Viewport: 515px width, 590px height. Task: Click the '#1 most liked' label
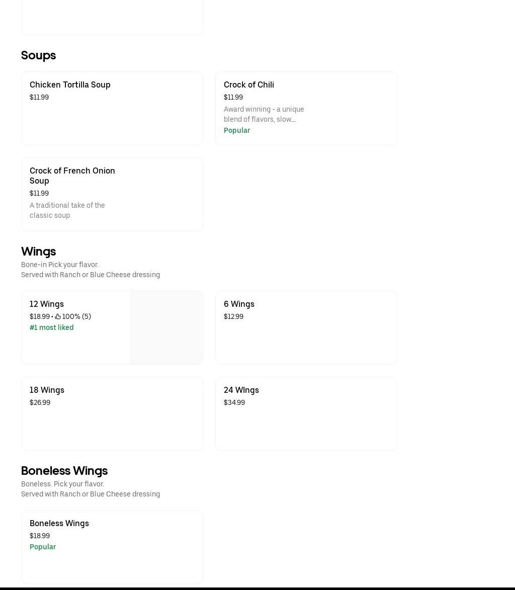coord(51,327)
